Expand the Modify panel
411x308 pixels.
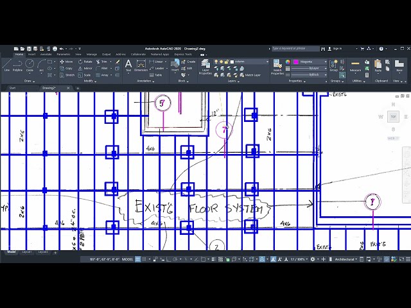90,81
